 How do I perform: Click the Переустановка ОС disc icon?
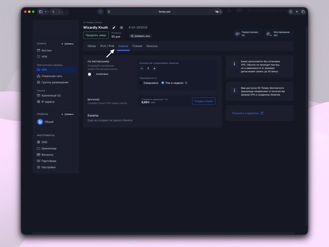(x=237, y=34)
